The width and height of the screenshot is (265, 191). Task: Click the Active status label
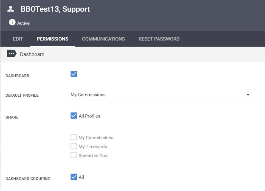(23, 23)
